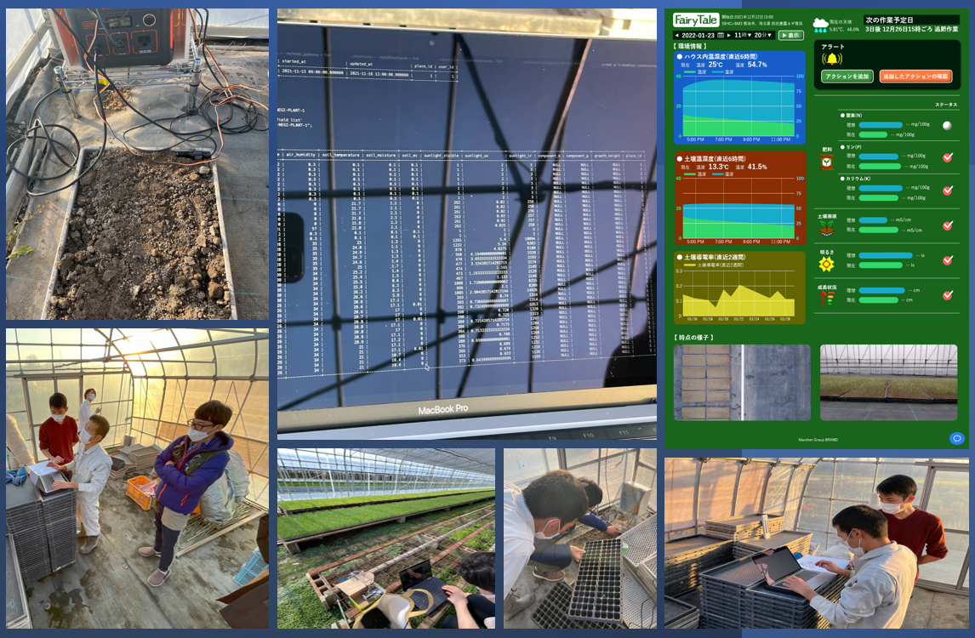This screenshot has height=638, width=975.
Task: Click the red check status for 明るさ
Action: 948,260
